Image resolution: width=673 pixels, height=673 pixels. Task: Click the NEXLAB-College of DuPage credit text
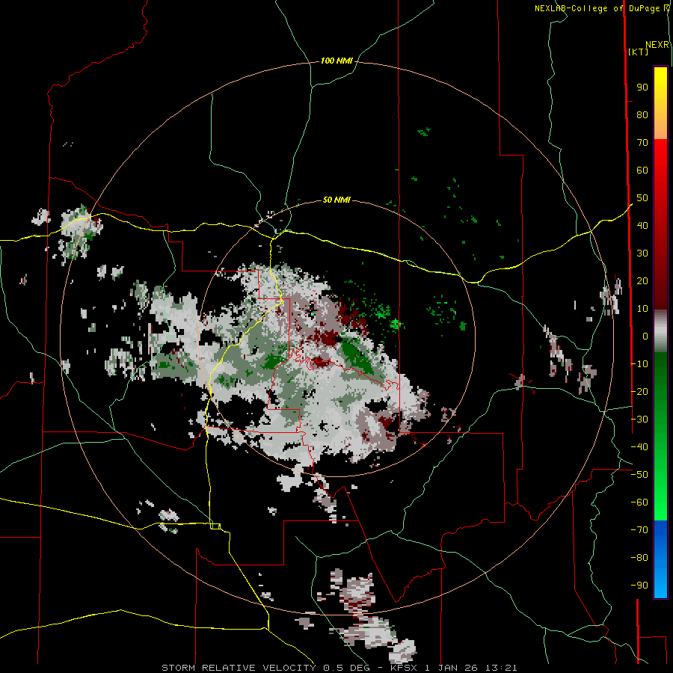pyautogui.click(x=602, y=8)
